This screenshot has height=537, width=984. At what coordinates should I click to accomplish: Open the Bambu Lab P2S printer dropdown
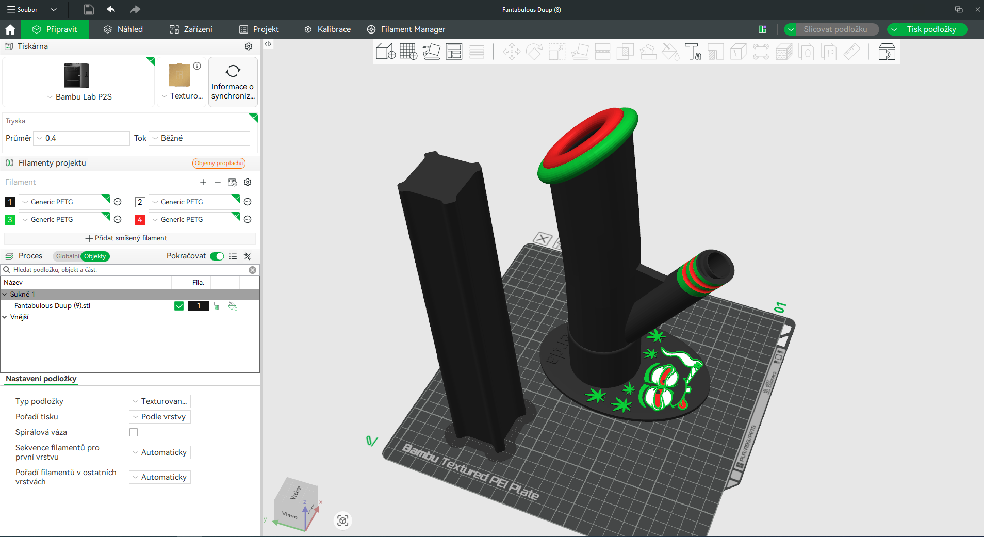(79, 96)
